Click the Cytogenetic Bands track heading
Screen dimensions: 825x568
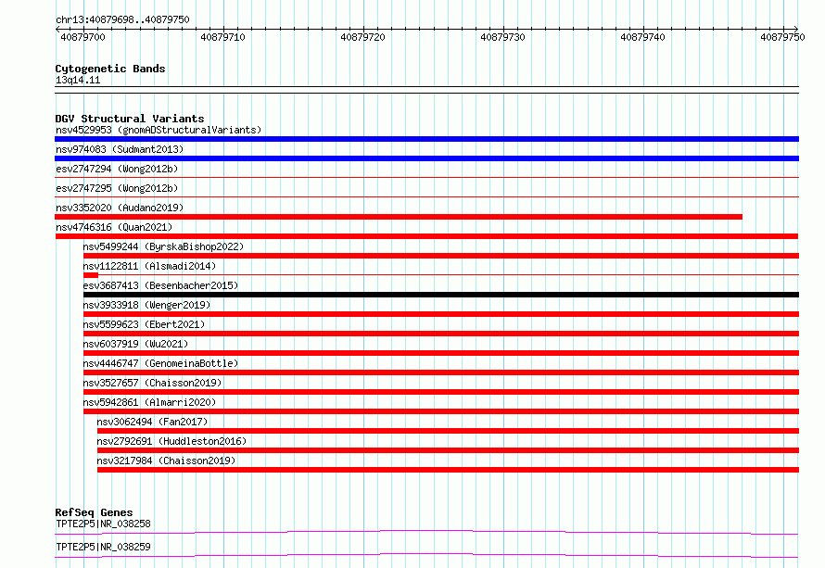110,69
